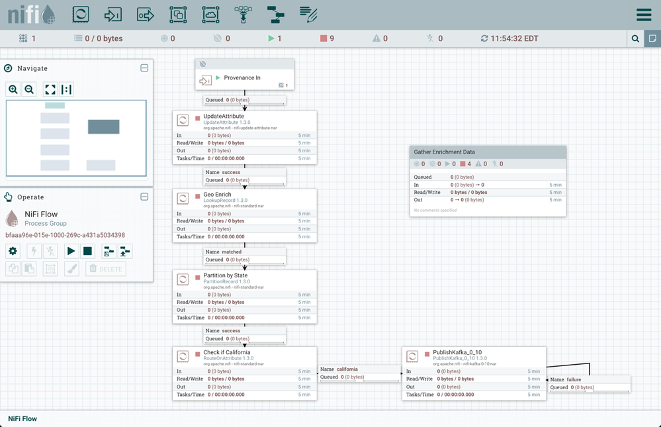
Task: Collapse the Operate panel
Action: tap(144, 197)
